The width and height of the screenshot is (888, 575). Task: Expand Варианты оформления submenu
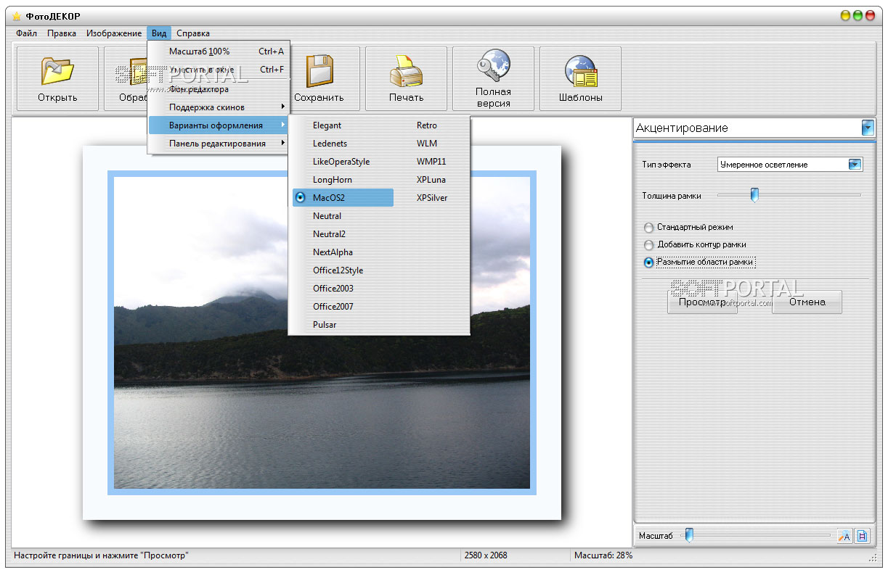pos(219,125)
